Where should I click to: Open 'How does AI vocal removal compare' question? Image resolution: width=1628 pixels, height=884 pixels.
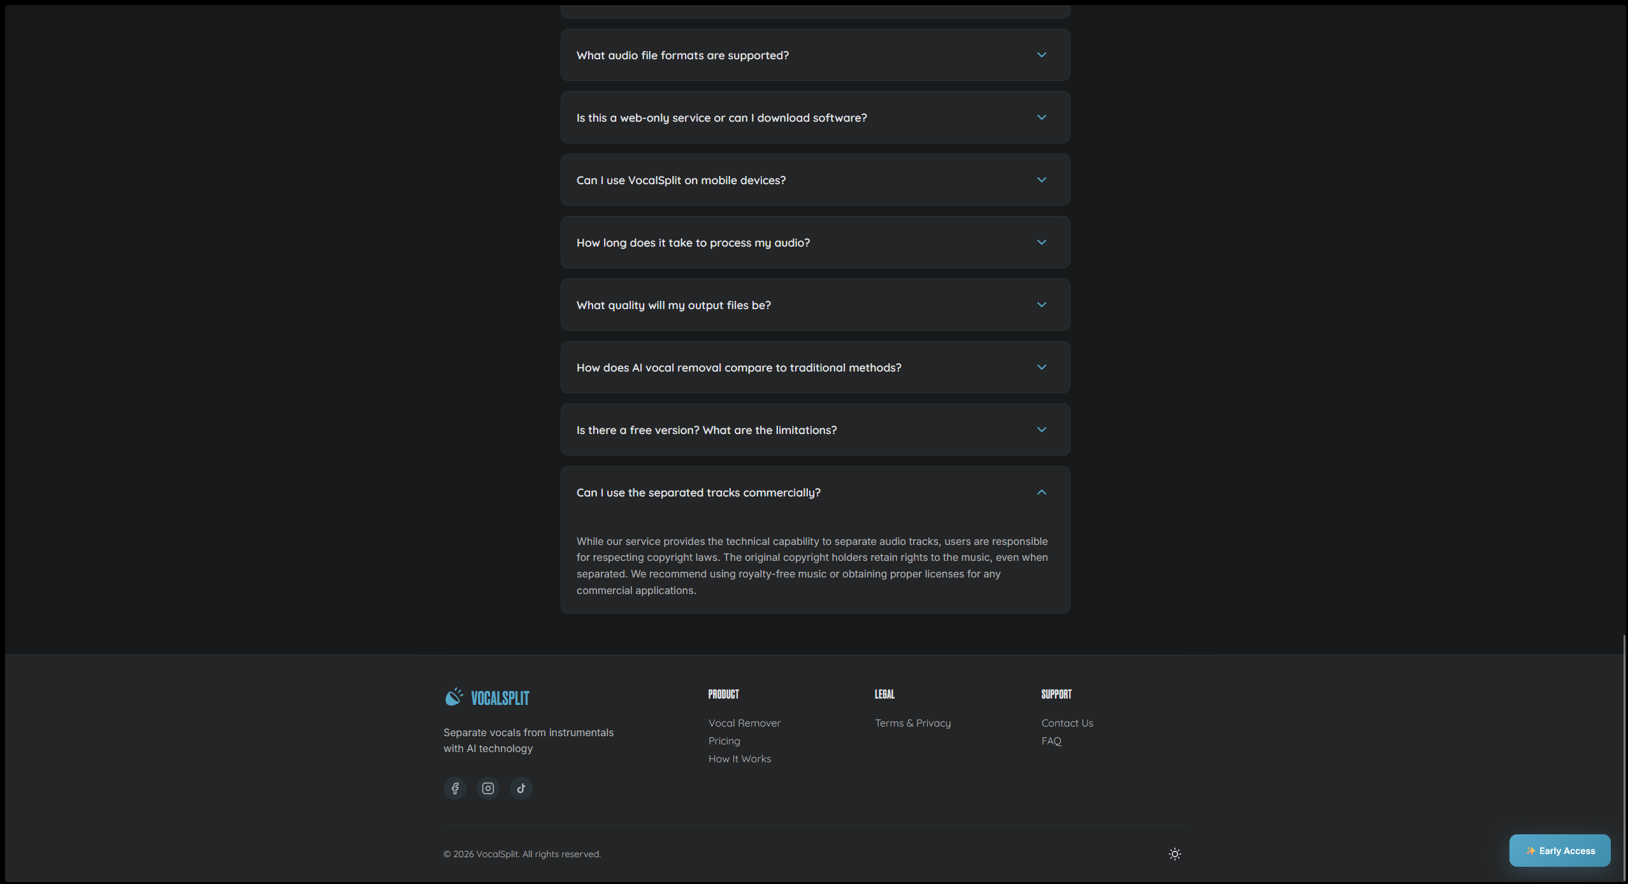(815, 367)
